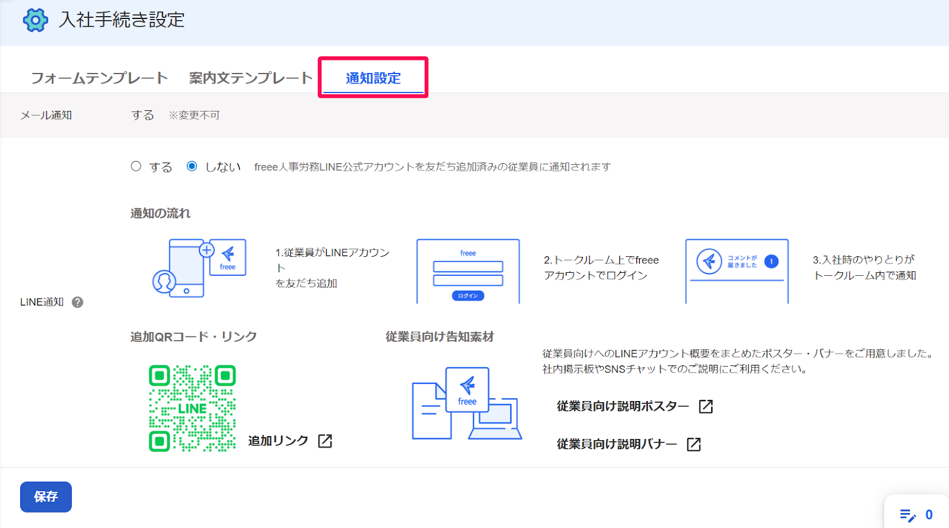Click the 追加QRコード・リンク heading
The width and height of the screenshot is (949, 528).
194,336
